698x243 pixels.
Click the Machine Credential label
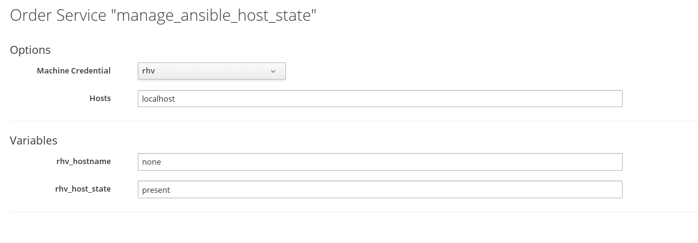73,71
